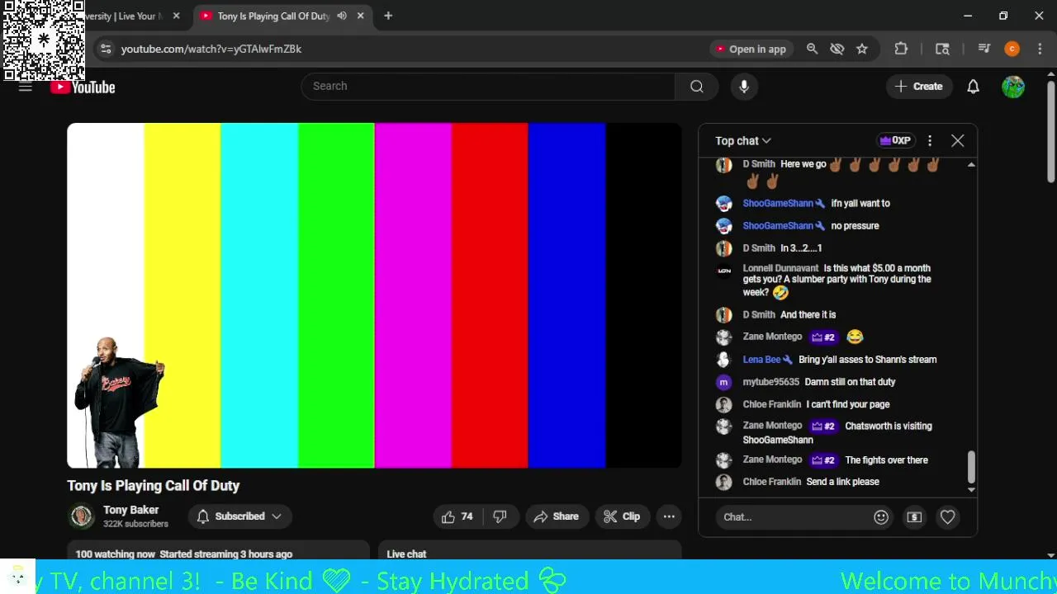Share the video

(557, 516)
